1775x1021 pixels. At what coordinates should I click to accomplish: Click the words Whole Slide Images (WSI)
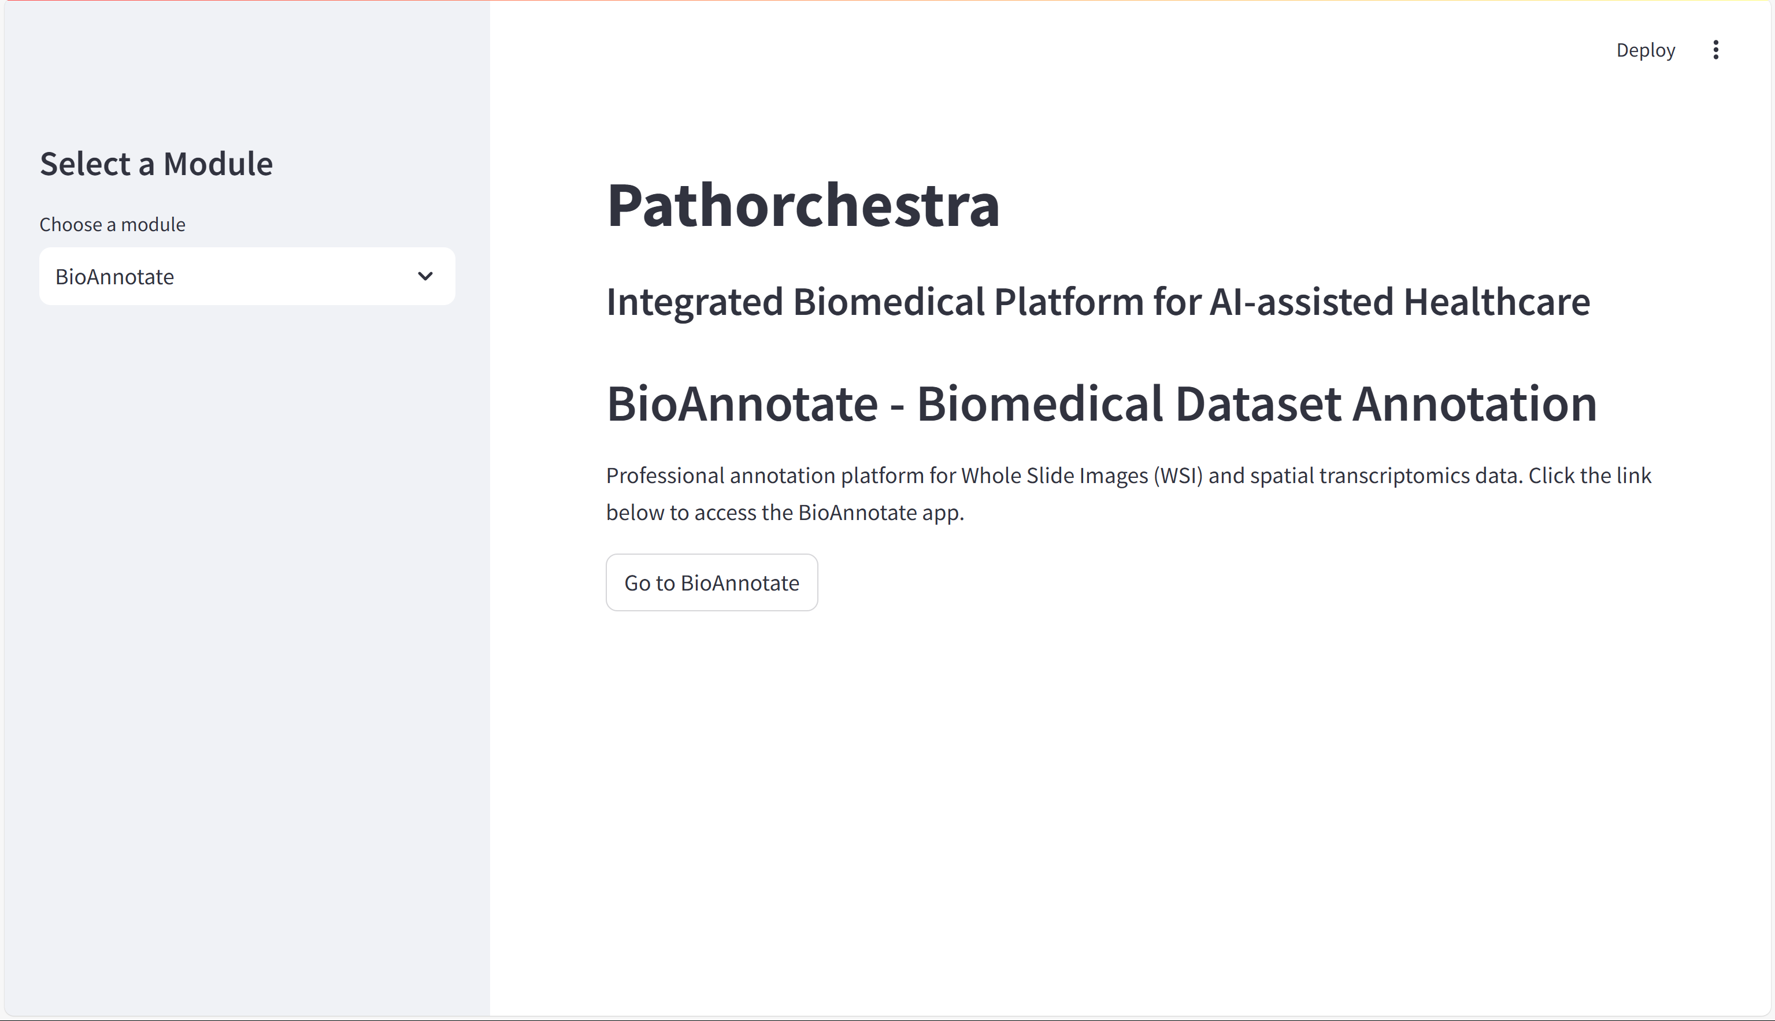coord(1081,476)
